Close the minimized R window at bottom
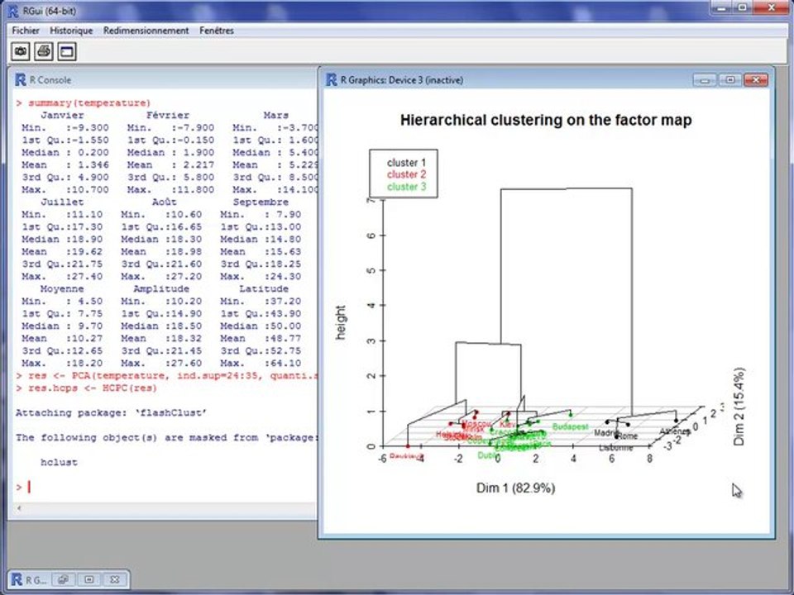 tap(115, 580)
